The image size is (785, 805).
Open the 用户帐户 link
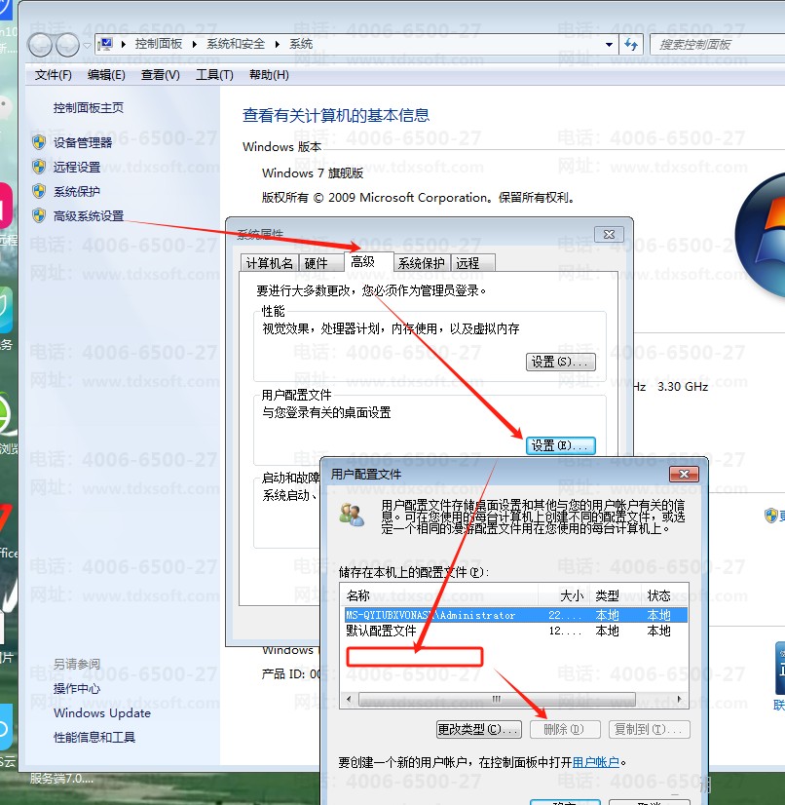(595, 762)
